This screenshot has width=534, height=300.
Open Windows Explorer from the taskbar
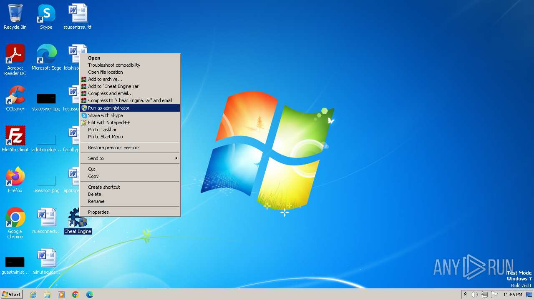coord(47,295)
